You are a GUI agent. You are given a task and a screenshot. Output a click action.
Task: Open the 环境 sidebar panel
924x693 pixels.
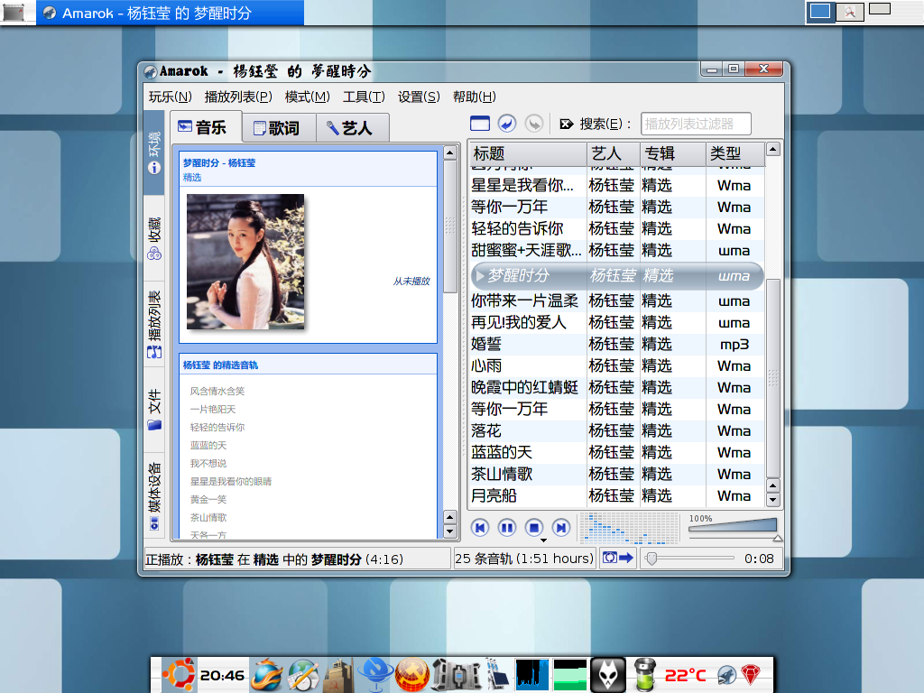(x=153, y=152)
